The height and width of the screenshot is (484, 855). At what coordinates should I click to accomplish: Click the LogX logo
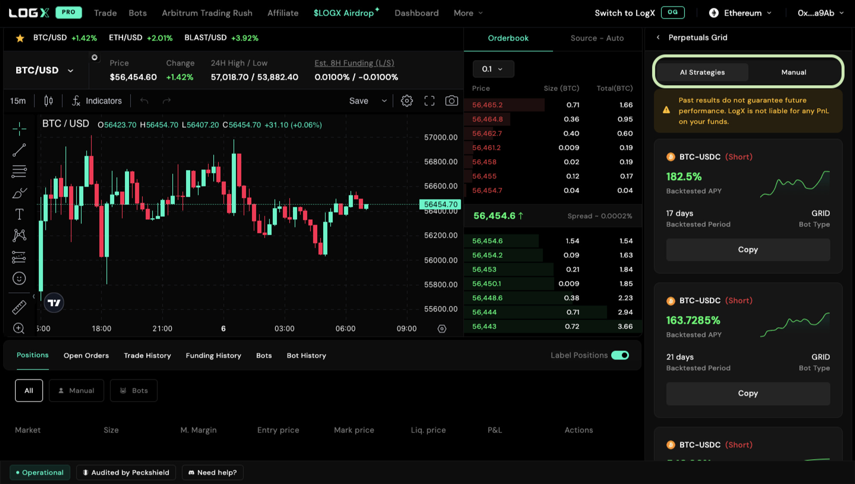29,13
